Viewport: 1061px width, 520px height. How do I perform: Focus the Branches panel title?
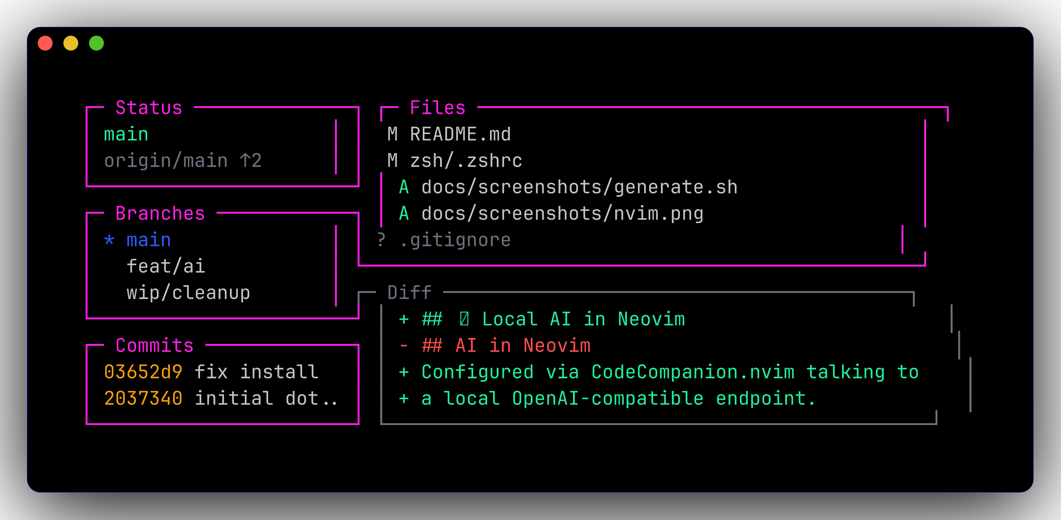160,213
